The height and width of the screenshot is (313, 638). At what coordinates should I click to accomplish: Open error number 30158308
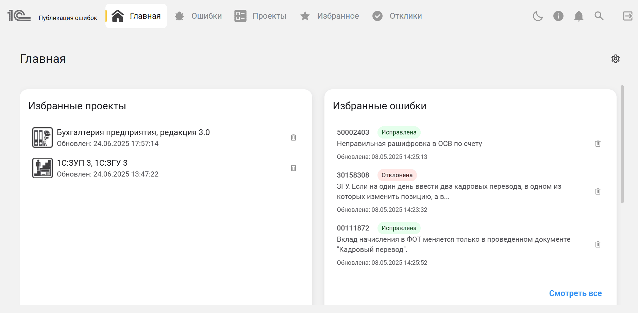point(353,175)
